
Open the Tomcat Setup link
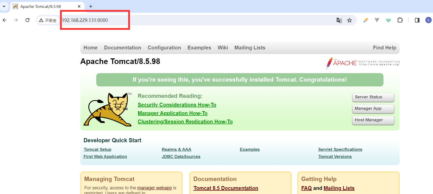click(x=97, y=149)
